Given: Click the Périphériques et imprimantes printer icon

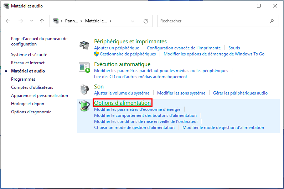Looking at the screenshot, I should pos(84,45).
